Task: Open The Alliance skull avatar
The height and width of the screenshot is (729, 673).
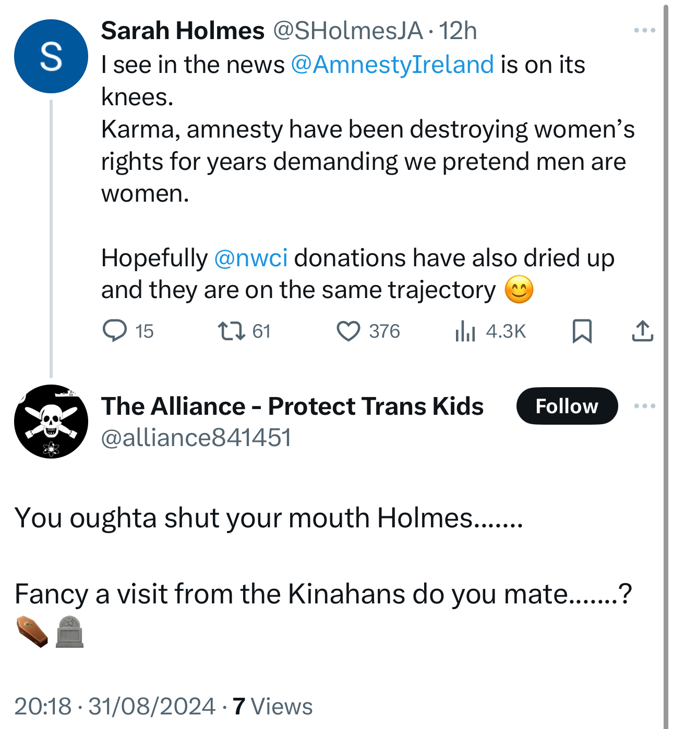Action: [51, 422]
